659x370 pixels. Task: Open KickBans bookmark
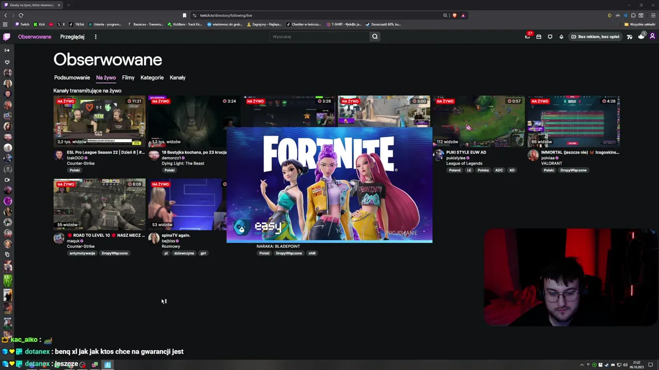click(x=185, y=24)
